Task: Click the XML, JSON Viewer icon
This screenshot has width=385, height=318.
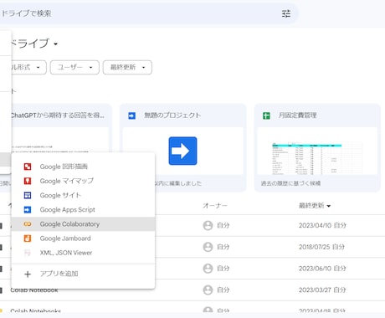Action: (28, 253)
